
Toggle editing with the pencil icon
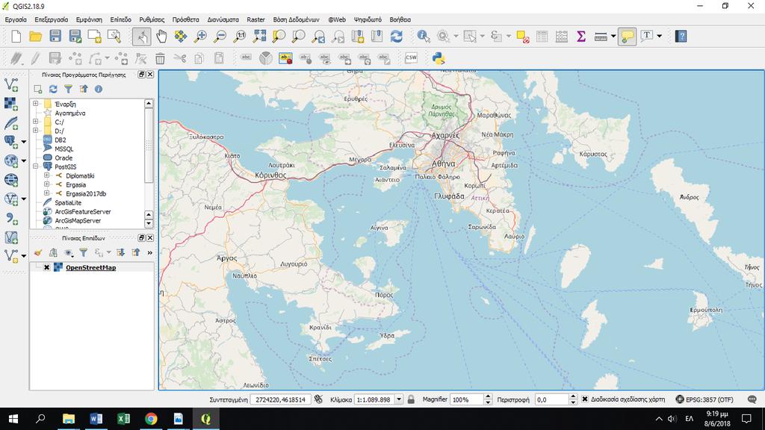click(x=35, y=58)
